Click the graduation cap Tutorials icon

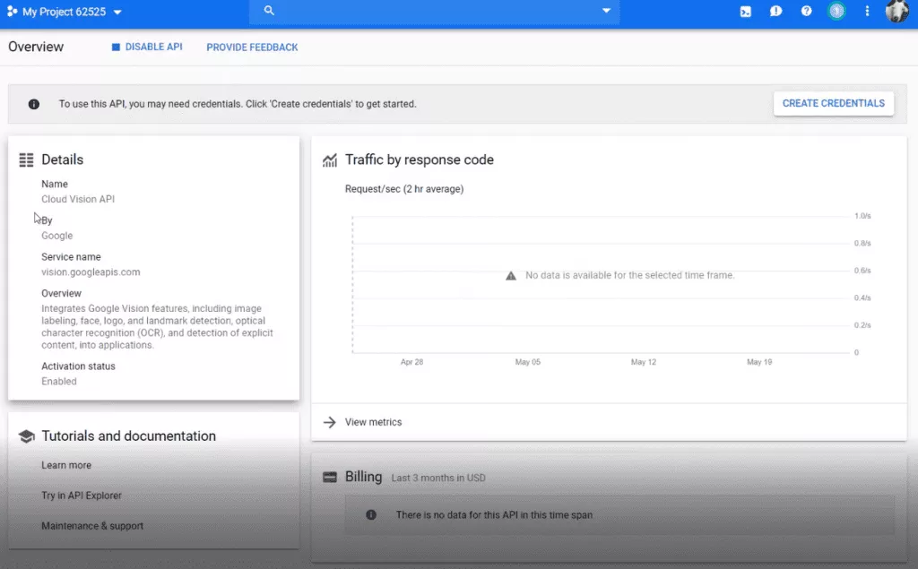coord(26,436)
